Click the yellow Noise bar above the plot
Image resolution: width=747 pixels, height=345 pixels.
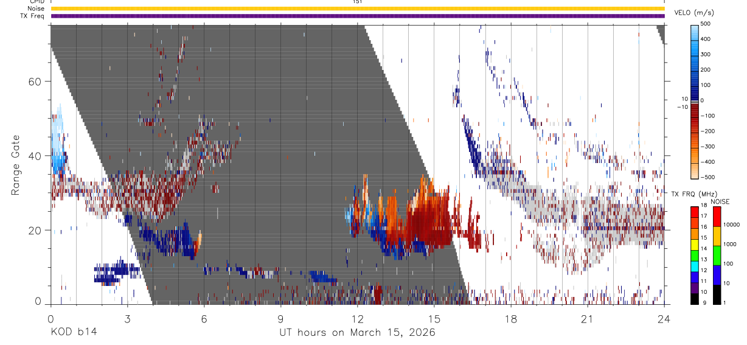[357, 9]
